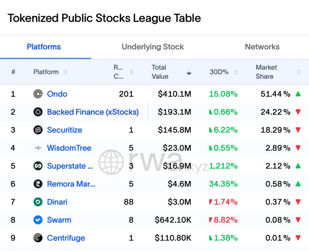Click the Ondo platform logo
This screenshot has height=251, width=309.
[x=38, y=94]
